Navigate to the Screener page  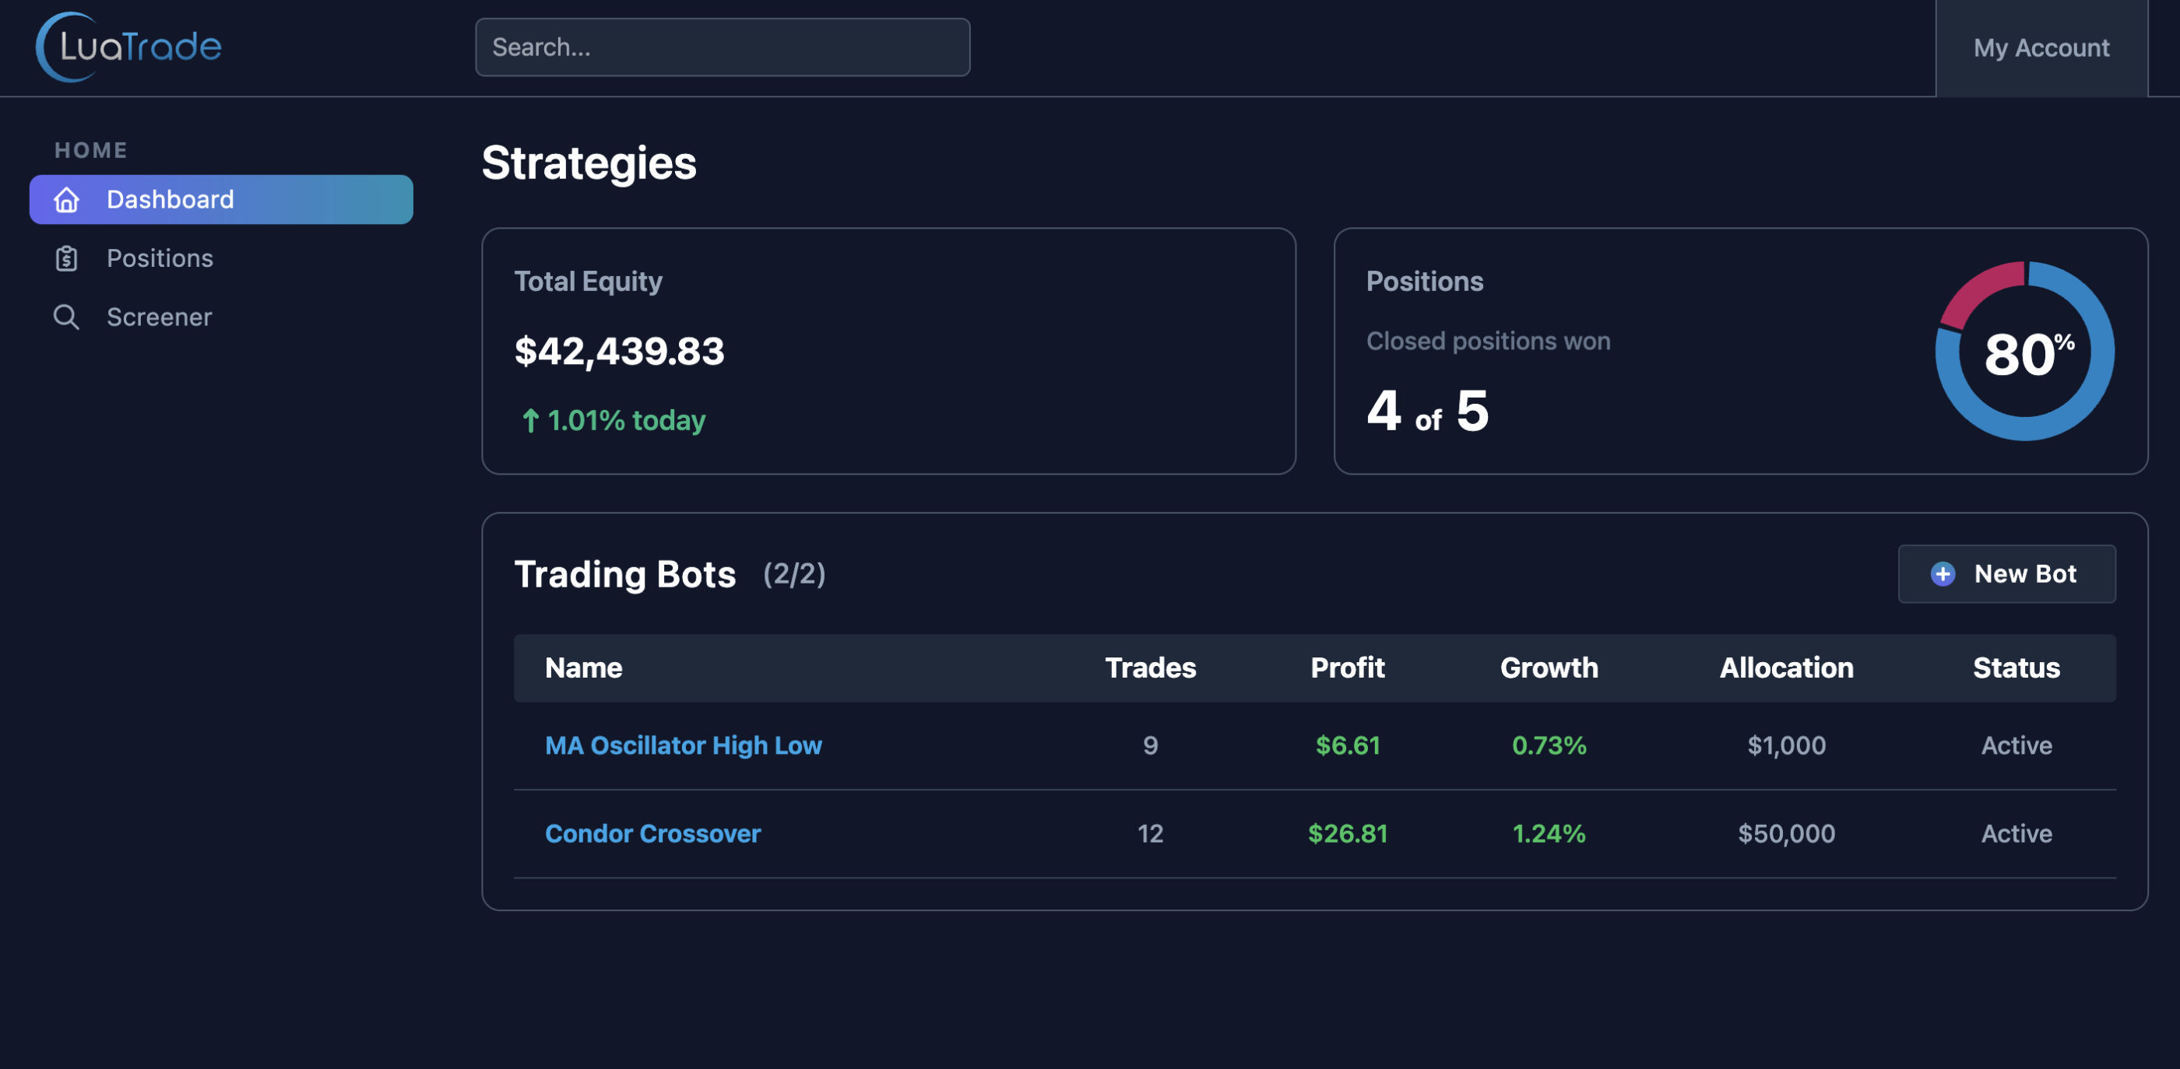point(159,317)
